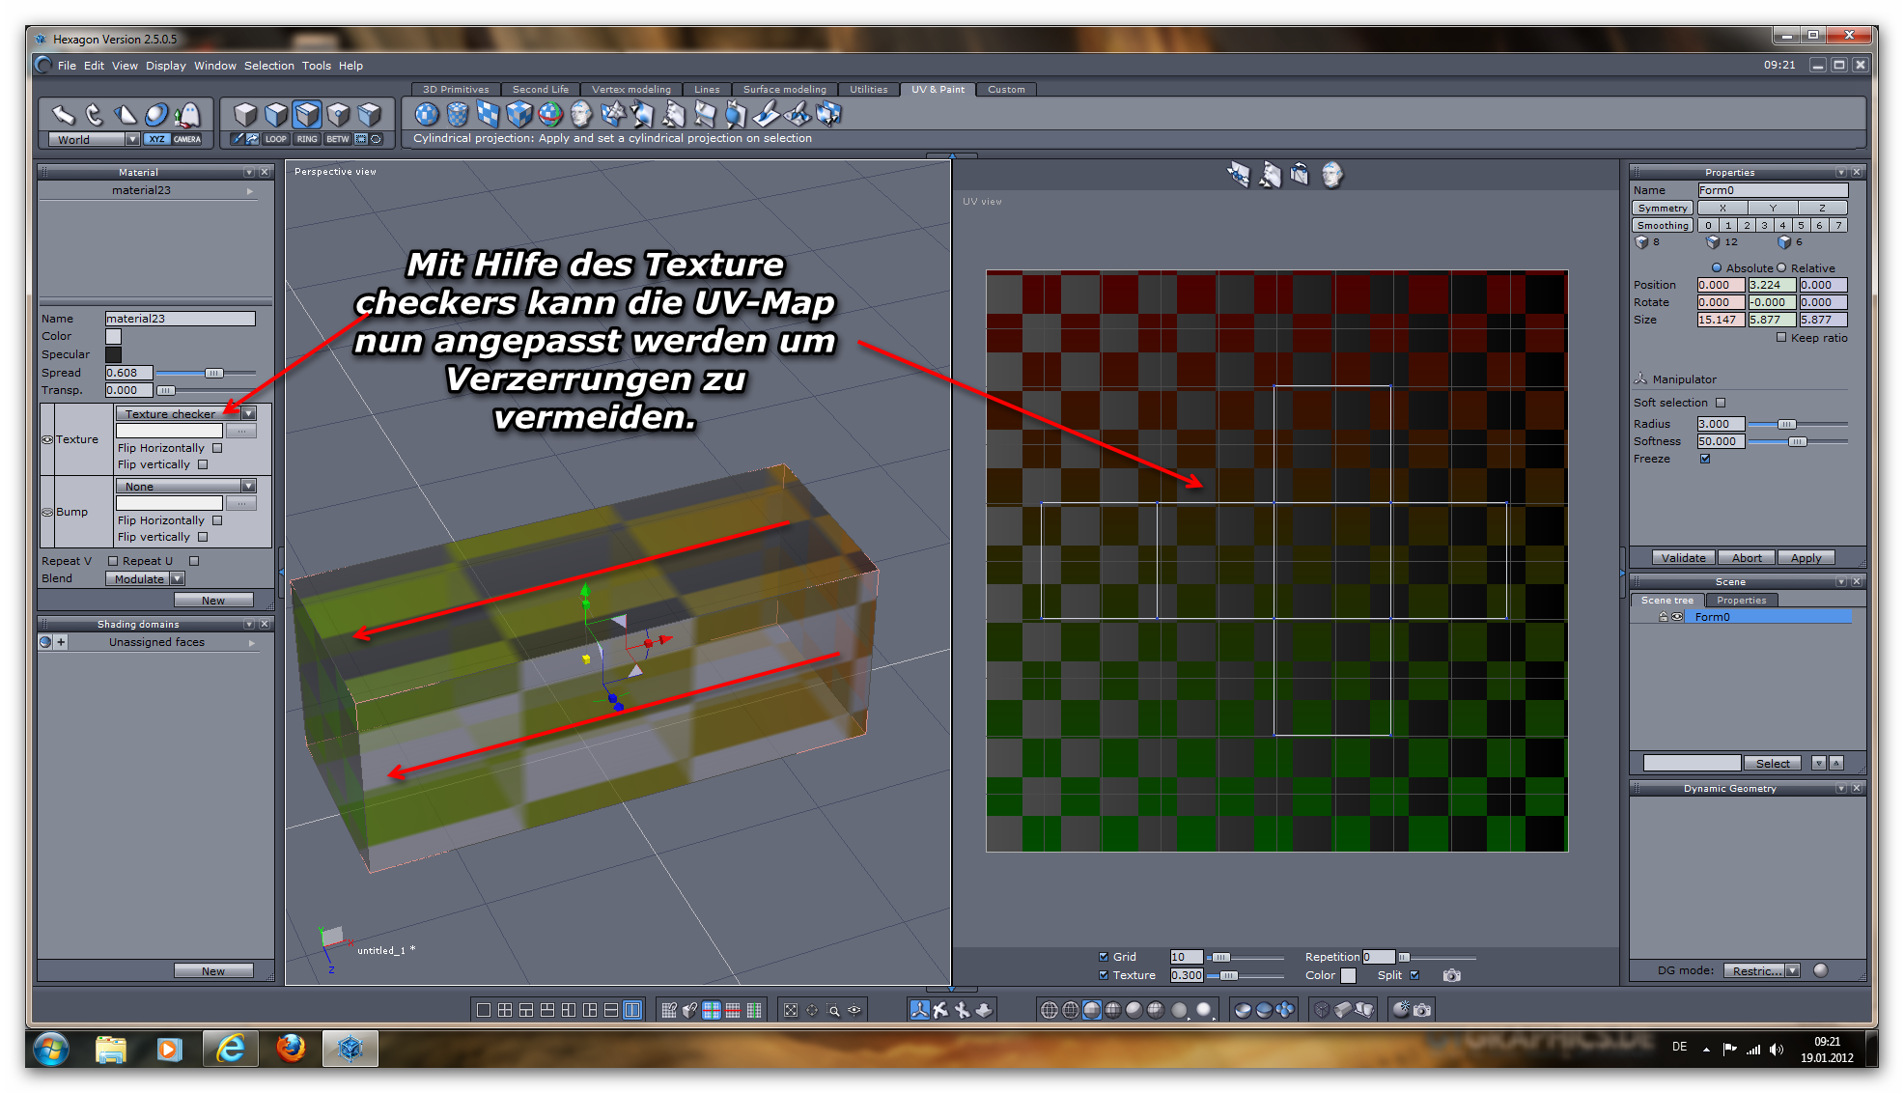Select the arrow selection tool
Image resolution: width=1904 pixels, height=1093 pixels.
coord(64,115)
